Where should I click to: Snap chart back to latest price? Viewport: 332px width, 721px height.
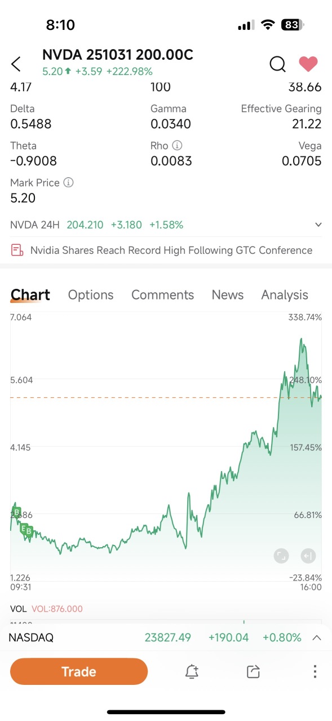pos(308,556)
